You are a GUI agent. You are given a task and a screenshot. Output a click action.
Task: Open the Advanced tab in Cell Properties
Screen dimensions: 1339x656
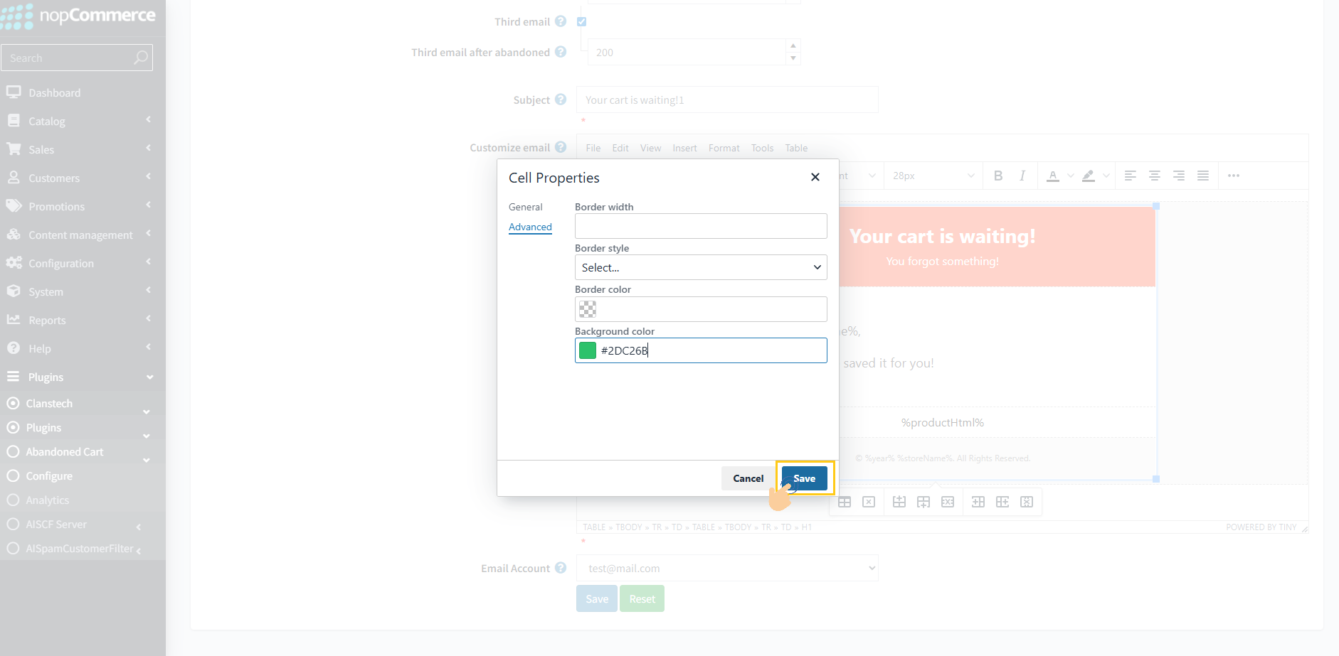[530, 227]
